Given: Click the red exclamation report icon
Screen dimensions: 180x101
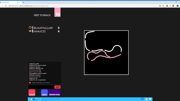Looking at the screenshot, I should pyautogui.click(x=30, y=82).
